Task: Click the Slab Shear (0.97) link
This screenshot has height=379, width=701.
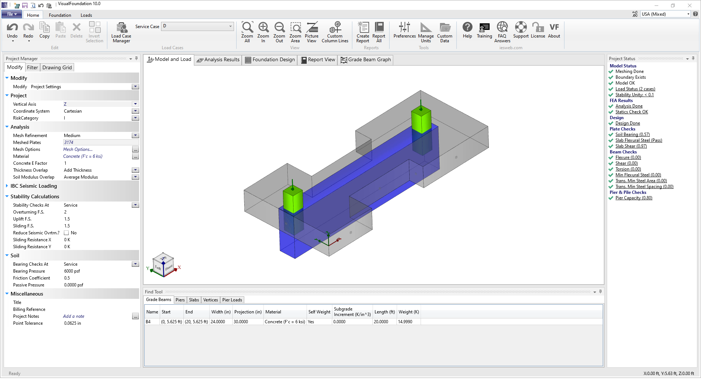Action: coord(631,146)
